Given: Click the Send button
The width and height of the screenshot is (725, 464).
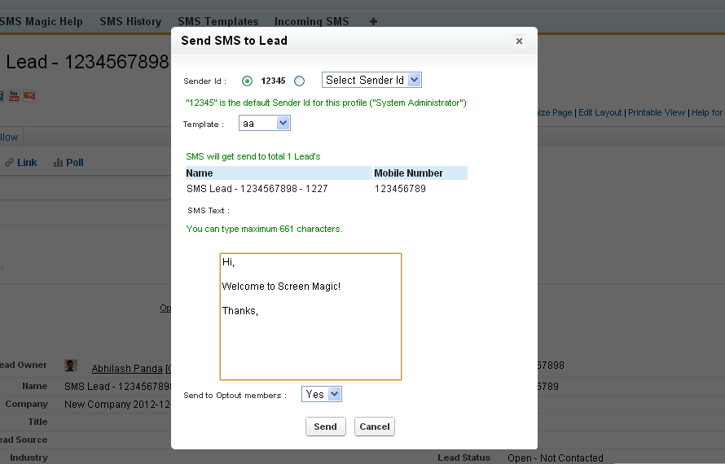Looking at the screenshot, I should point(326,427).
